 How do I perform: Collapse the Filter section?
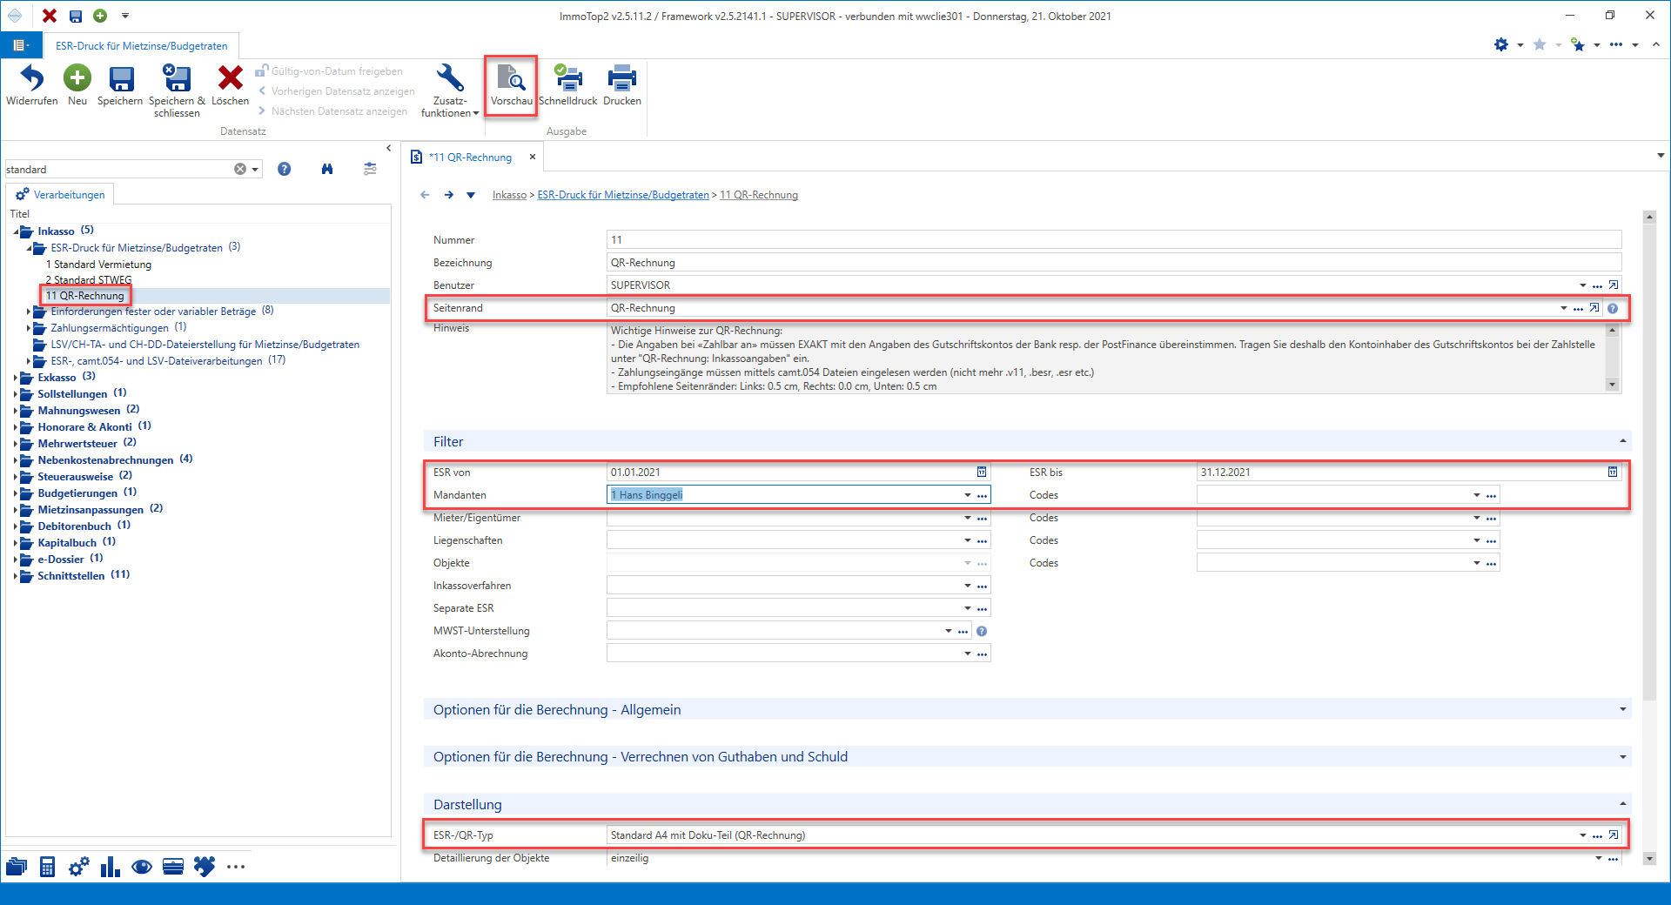pos(1622,441)
